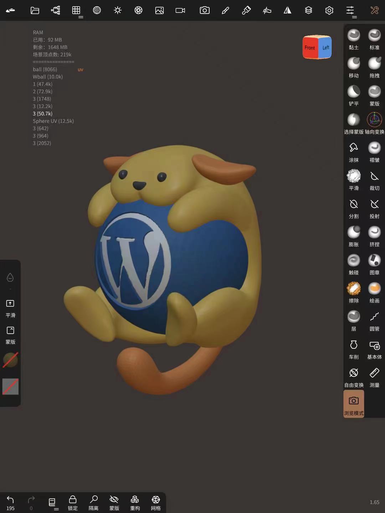Toggle 隔离 solo isolate mode
Screen dimensions: 385x513
click(x=93, y=502)
